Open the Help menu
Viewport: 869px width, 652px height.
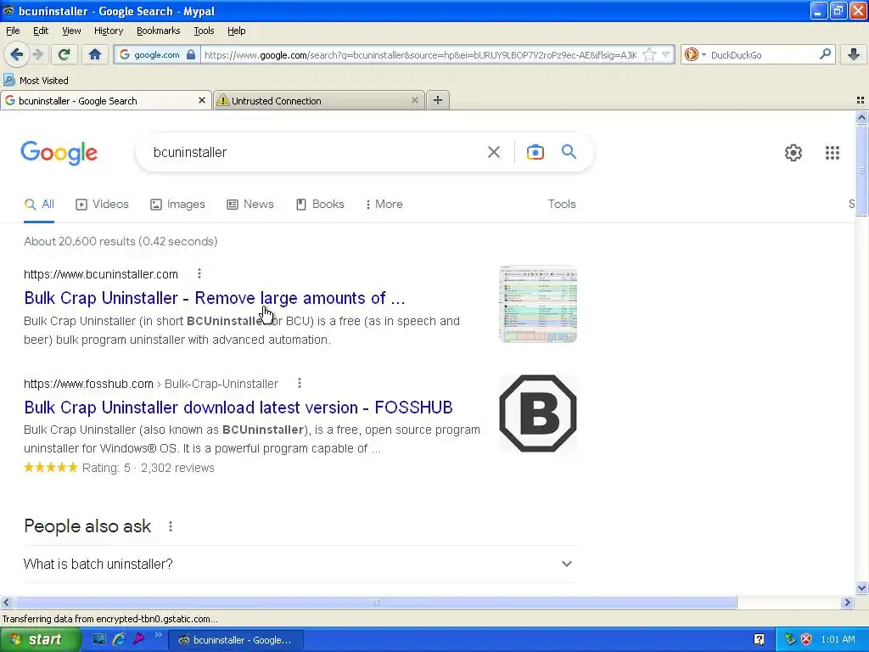click(236, 31)
